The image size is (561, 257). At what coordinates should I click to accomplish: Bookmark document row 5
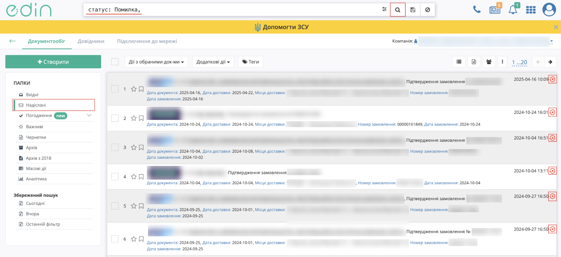(x=141, y=206)
